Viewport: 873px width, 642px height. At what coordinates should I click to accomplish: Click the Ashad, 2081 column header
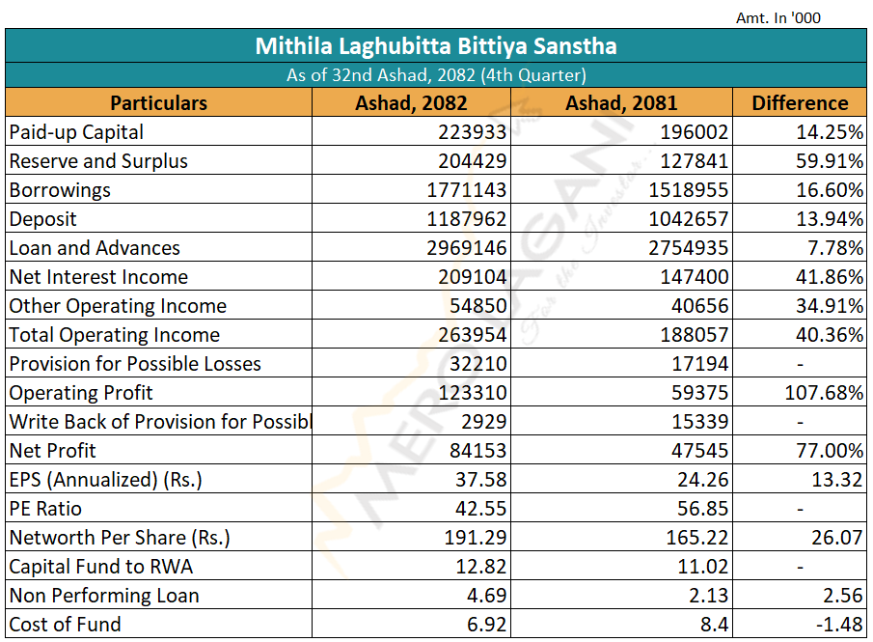[621, 103]
